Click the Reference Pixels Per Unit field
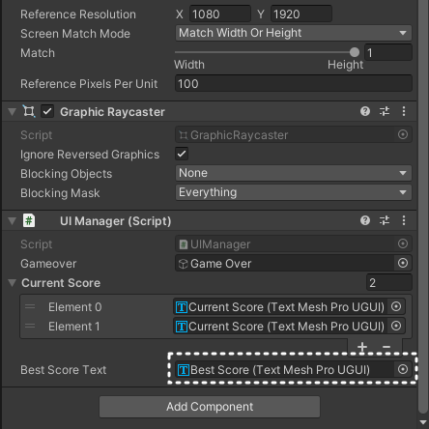429x429 pixels. (294, 83)
